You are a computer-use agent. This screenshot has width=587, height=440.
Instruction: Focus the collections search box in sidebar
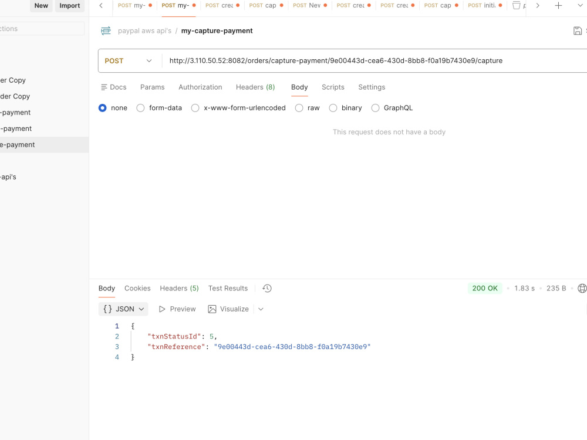42,29
